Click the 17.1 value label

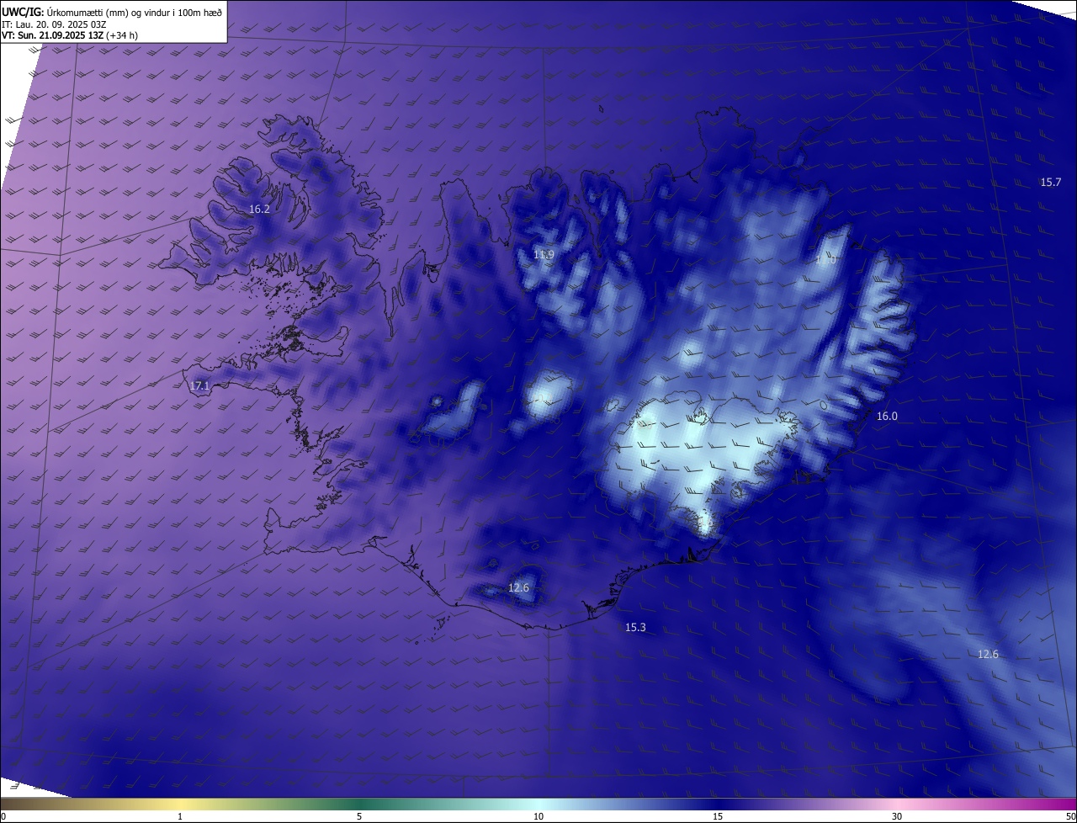pyautogui.click(x=199, y=385)
